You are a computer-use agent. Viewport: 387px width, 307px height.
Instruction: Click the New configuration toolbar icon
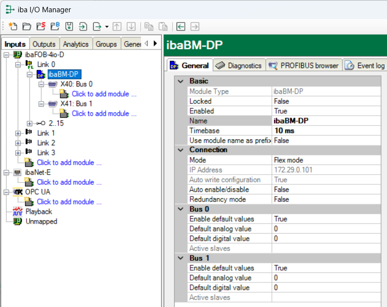(x=13, y=26)
